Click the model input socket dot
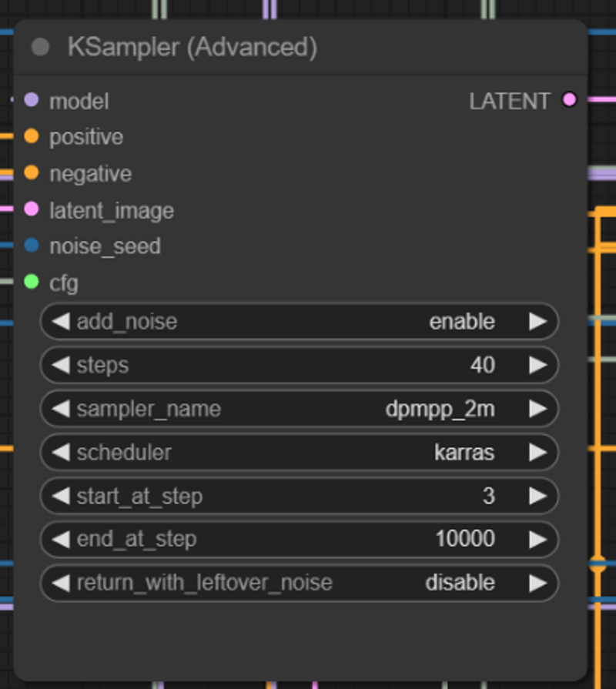Viewport: 616px width, 689px height. click(32, 100)
